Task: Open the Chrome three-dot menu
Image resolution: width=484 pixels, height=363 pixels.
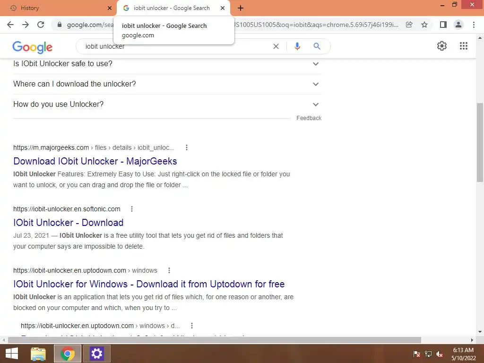Action: [x=474, y=25]
